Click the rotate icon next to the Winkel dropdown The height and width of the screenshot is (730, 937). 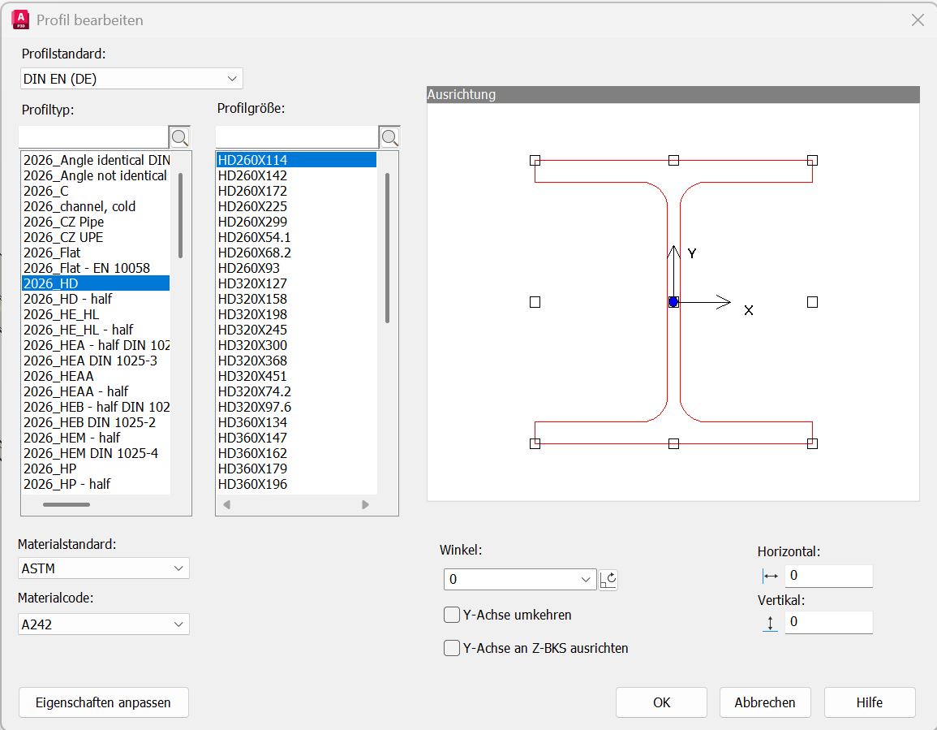click(608, 579)
